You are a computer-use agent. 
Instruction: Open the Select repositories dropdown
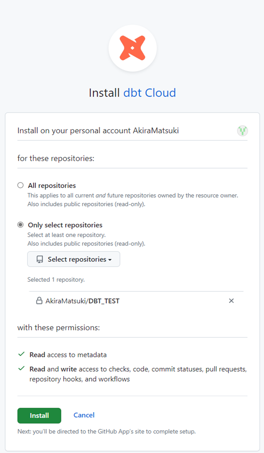[73, 259]
